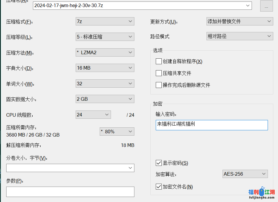Expand the archive name combo box list
Screen dimensions: 278x202
tap(247, 6)
